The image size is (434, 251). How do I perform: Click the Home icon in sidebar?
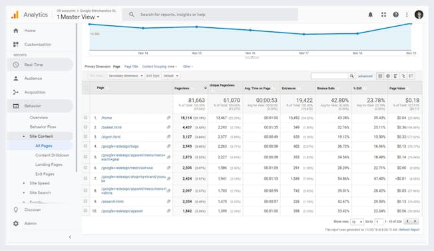(x=16, y=31)
